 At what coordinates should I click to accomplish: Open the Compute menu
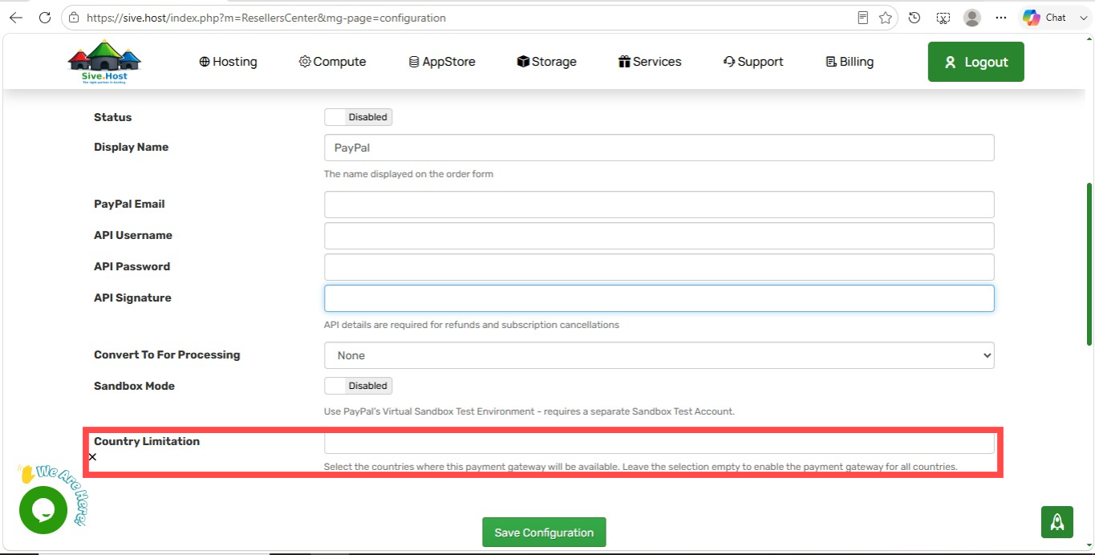332,62
